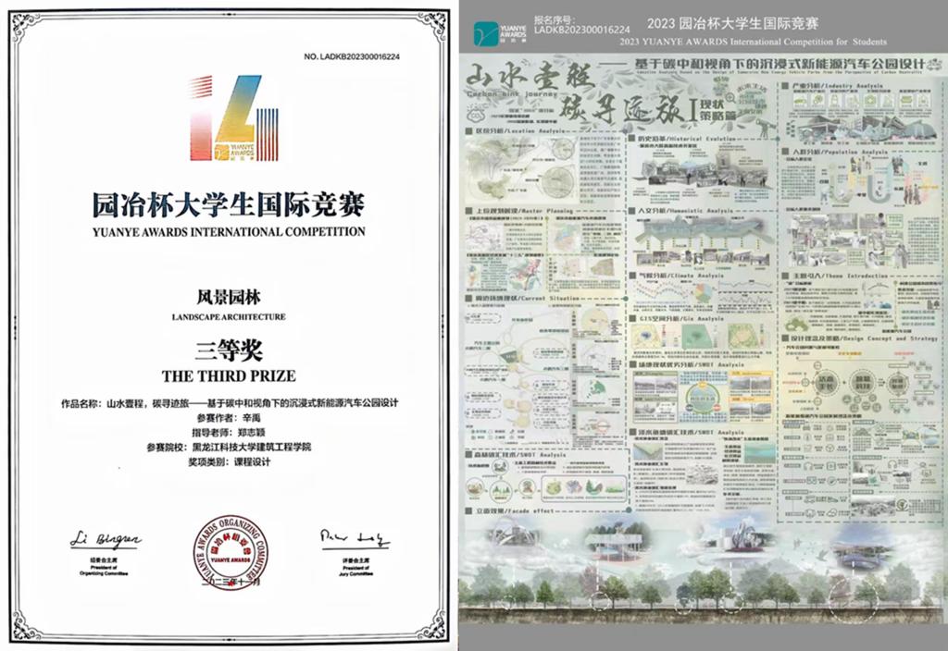Click the Facade effect section label
948x651 pixels.
point(504,508)
